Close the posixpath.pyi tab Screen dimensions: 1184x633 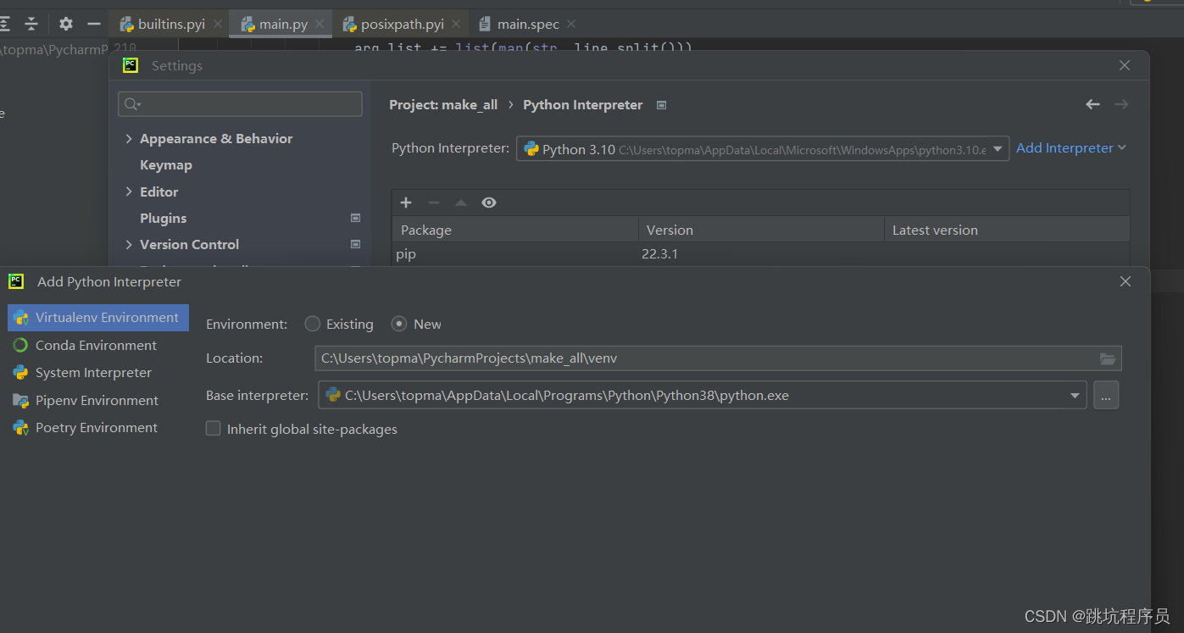pos(456,25)
